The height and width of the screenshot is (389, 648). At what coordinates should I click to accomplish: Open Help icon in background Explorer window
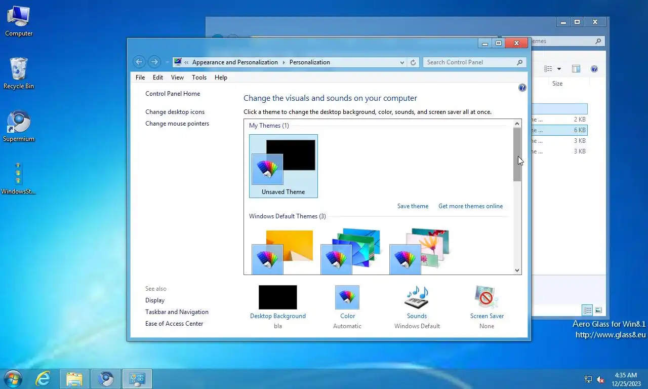594,69
